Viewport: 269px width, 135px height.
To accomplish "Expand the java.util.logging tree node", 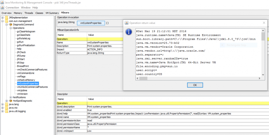I will (x=3, y=111).
